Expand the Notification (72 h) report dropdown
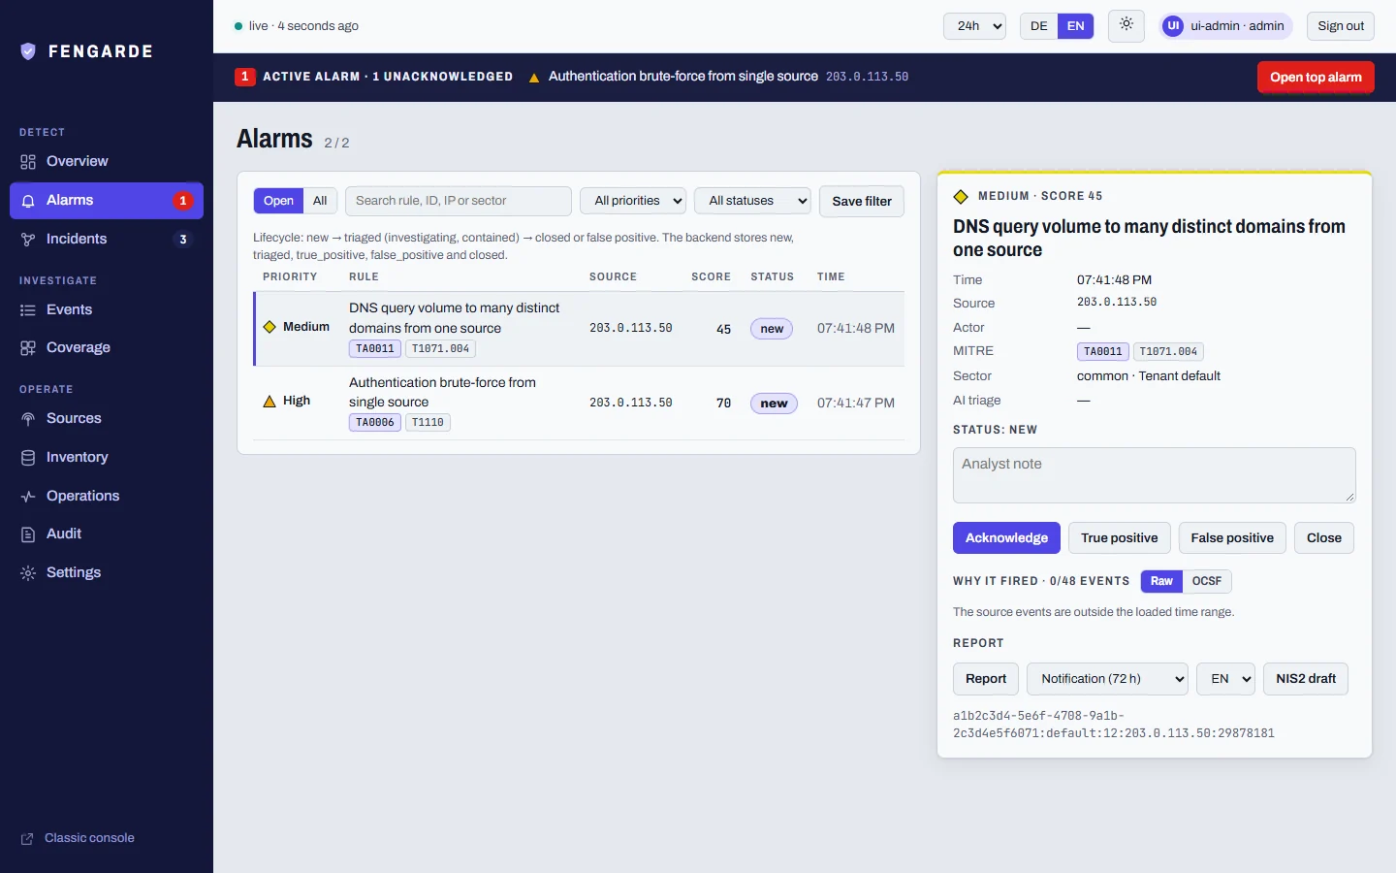This screenshot has width=1396, height=873. [1108, 679]
